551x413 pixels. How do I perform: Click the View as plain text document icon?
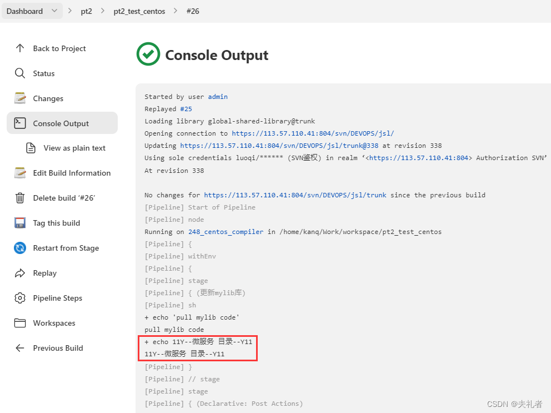point(31,148)
